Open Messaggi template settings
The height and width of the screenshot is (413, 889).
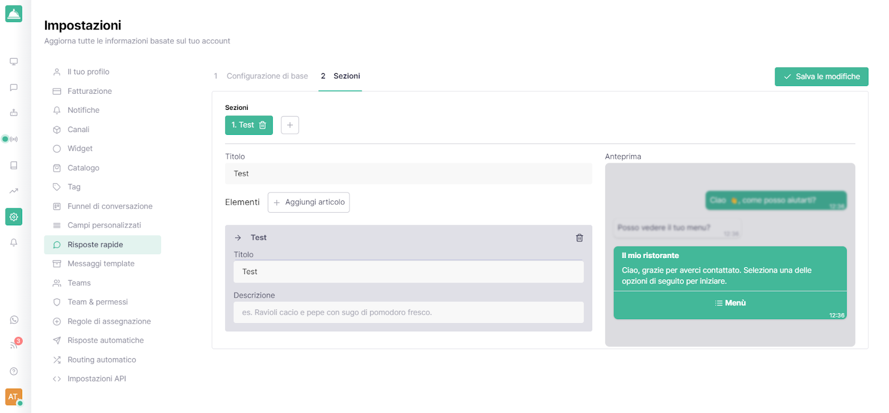pyautogui.click(x=101, y=264)
